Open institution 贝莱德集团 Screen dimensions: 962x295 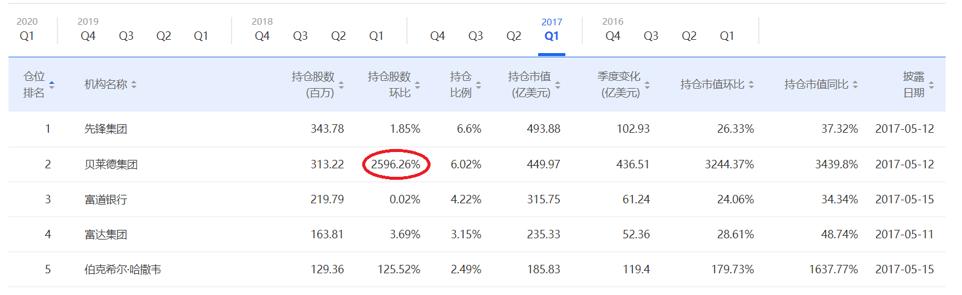click(x=111, y=165)
